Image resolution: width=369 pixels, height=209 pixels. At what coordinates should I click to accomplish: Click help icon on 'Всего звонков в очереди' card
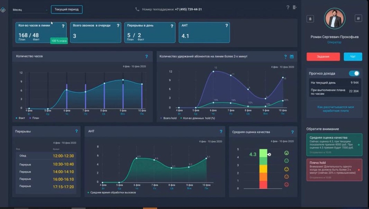pyautogui.click(x=118, y=26)
